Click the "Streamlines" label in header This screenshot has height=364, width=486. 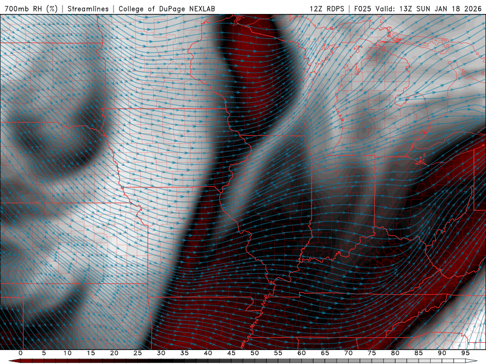tap(88, 8)
